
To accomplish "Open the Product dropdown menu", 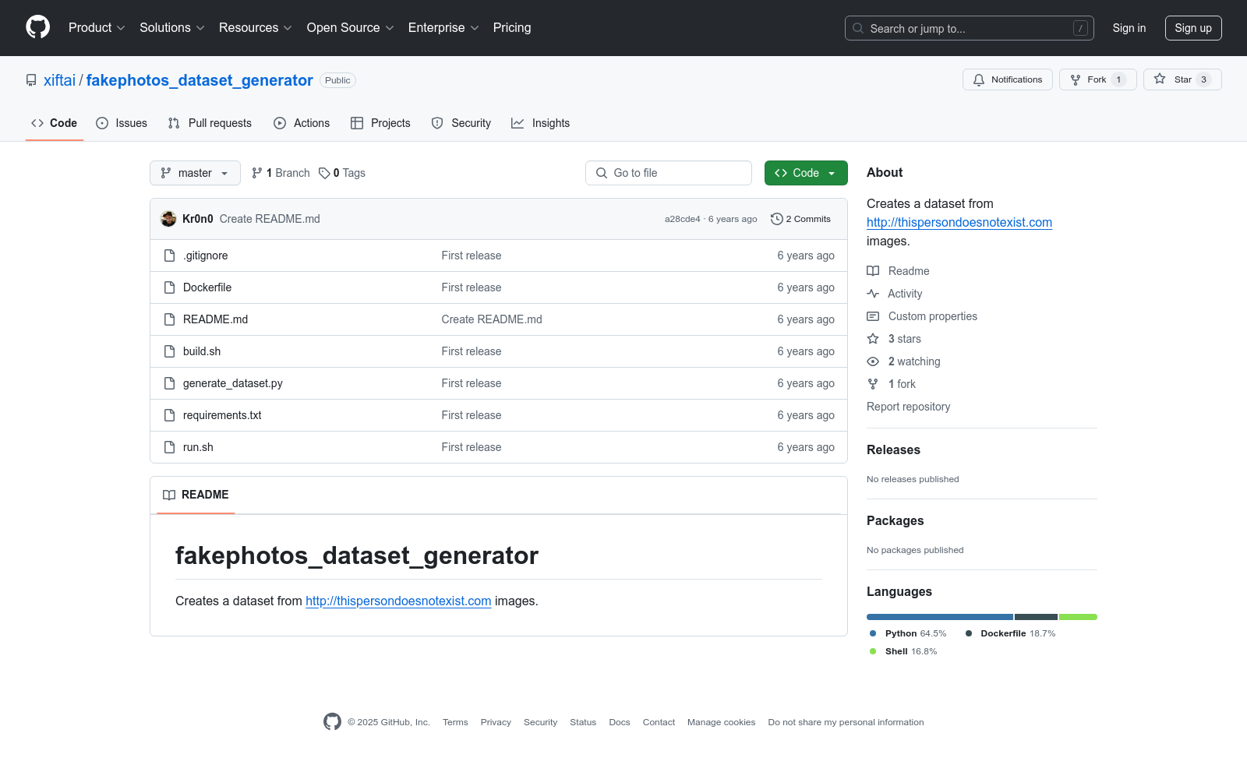I will point(97,28).
